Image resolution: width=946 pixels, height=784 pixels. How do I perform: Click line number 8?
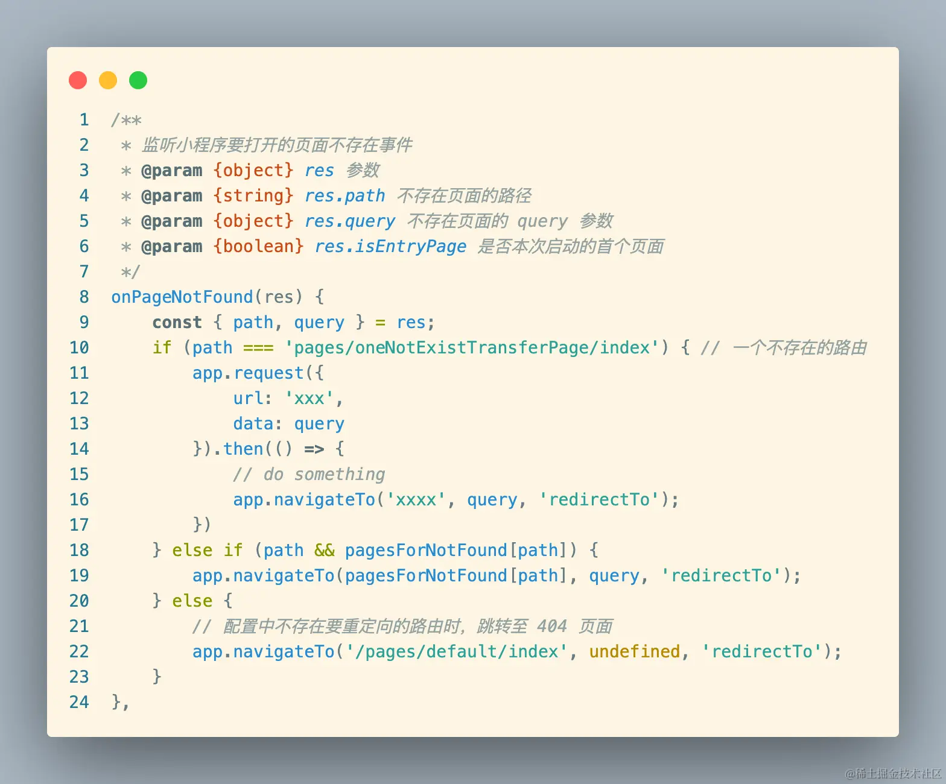coord(84,297)
